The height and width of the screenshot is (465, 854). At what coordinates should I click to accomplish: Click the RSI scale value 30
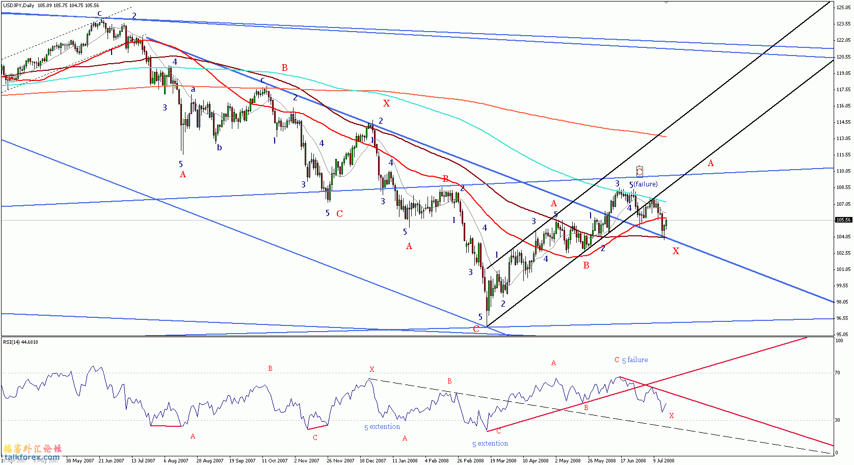[838, 420]
